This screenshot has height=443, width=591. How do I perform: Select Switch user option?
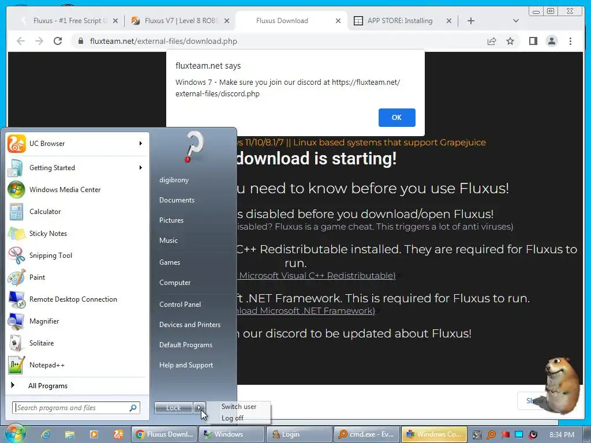(x=239, y=407)
